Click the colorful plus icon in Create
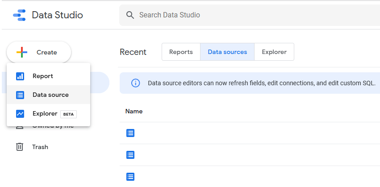The height and width of the screenshot is (187, 380). [x=22, y=52]
